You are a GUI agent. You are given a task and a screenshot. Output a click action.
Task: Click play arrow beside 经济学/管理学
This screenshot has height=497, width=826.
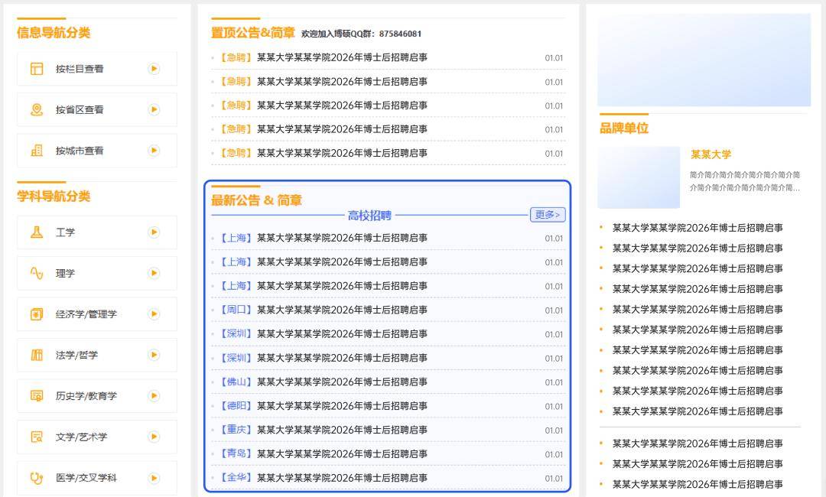[154, 314]
